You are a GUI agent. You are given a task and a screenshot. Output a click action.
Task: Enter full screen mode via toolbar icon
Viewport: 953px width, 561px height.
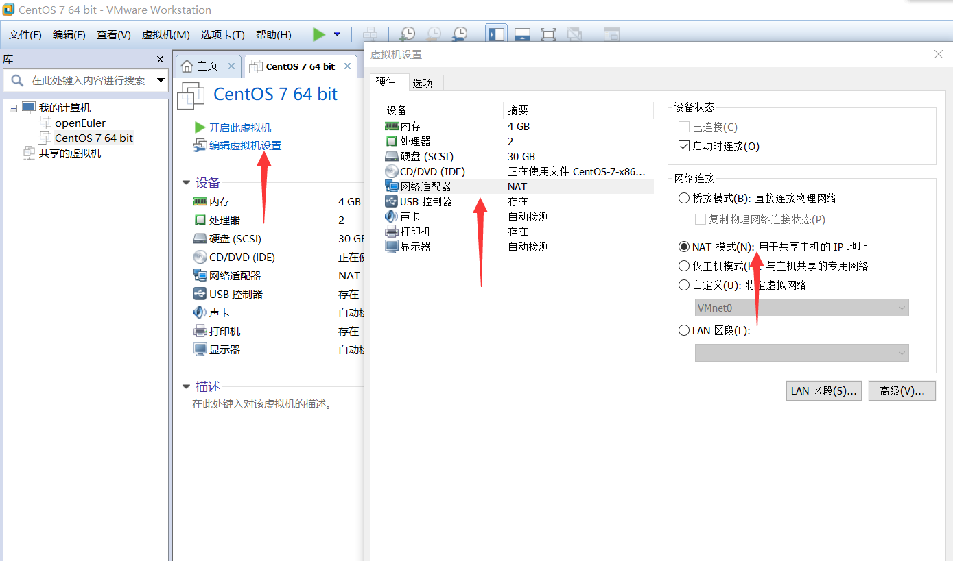click(548, 34)
